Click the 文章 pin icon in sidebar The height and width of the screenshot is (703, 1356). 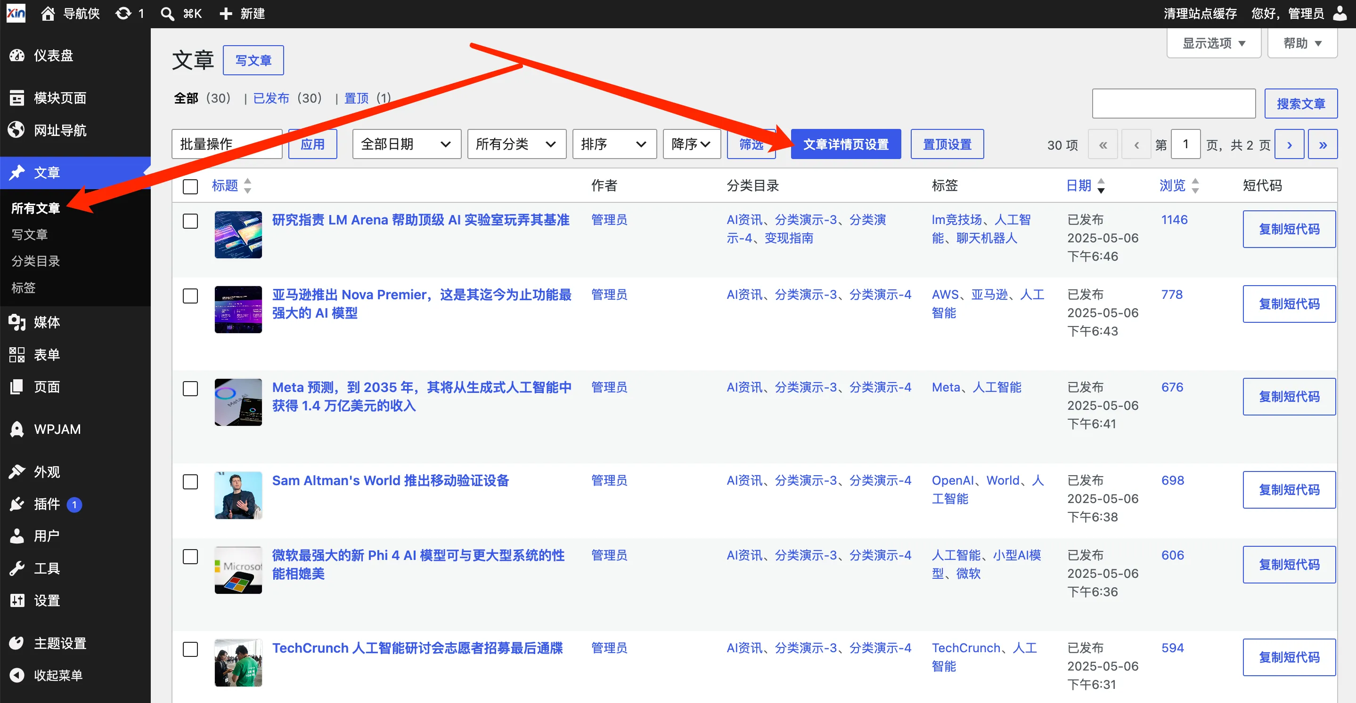point(17,173)
